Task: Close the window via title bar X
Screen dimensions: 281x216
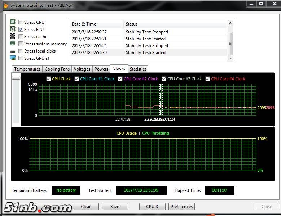Action: pos(275,4)
